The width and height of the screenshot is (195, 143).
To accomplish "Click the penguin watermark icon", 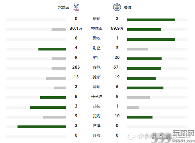I will [131, 136].
